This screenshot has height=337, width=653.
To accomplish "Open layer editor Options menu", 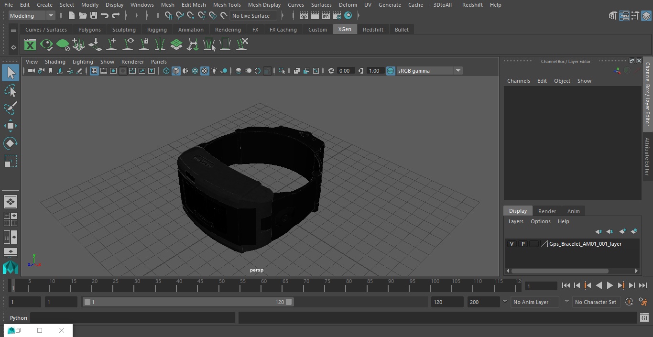I will coord(541,221).
